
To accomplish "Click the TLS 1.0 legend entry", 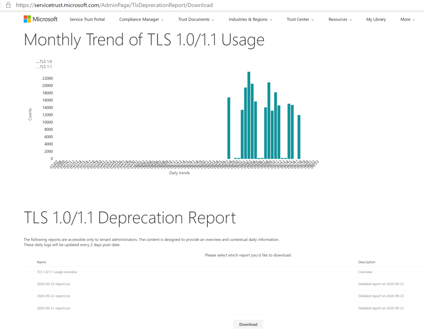I will pos(44,62).
